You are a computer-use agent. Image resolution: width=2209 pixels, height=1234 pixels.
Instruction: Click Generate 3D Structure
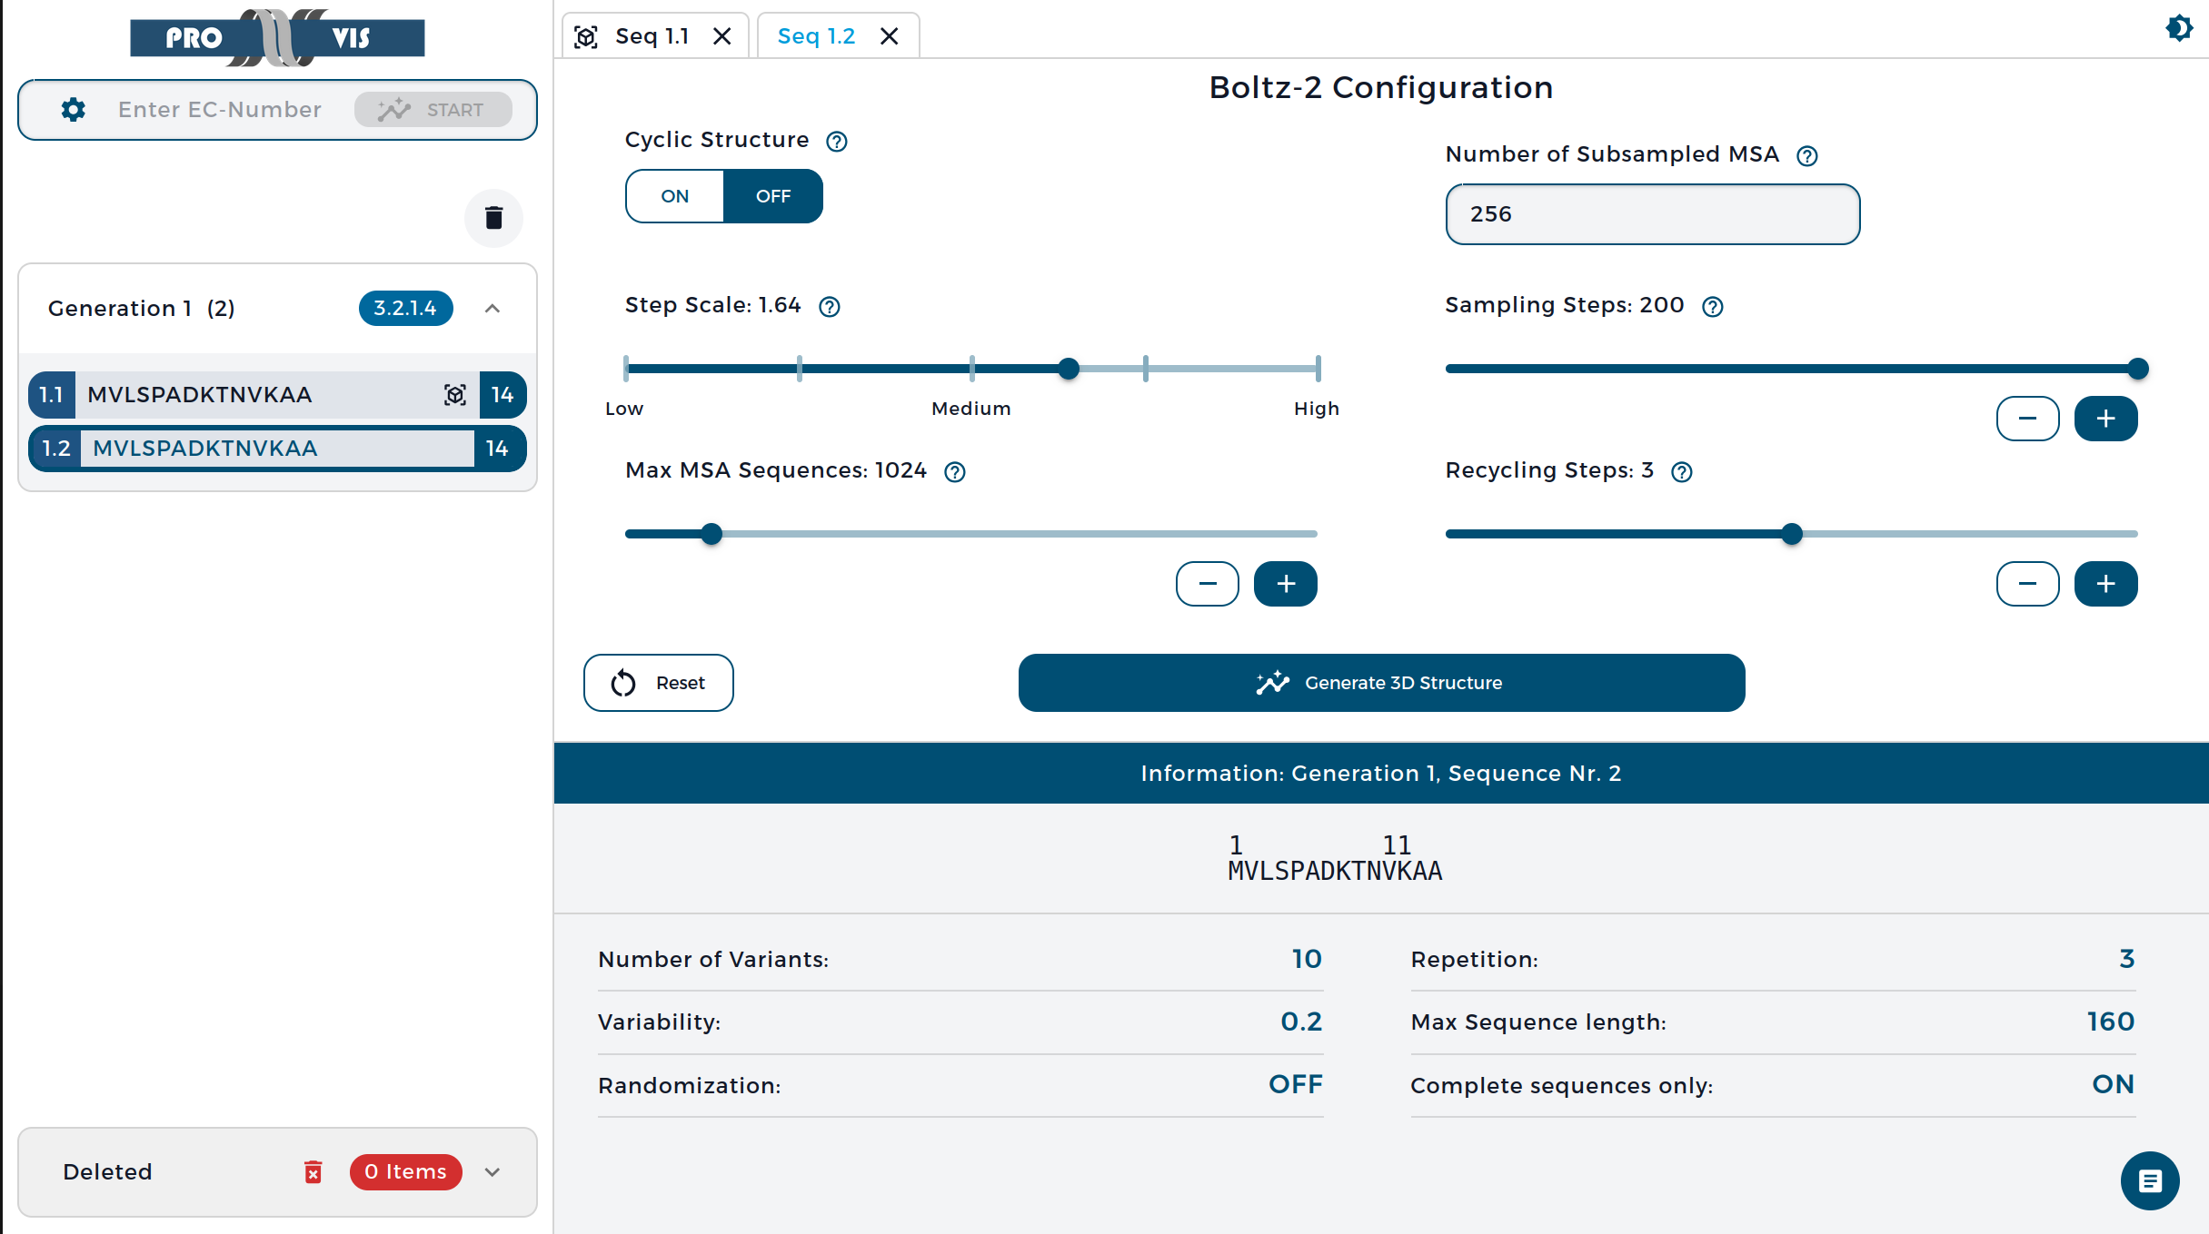1381,683
